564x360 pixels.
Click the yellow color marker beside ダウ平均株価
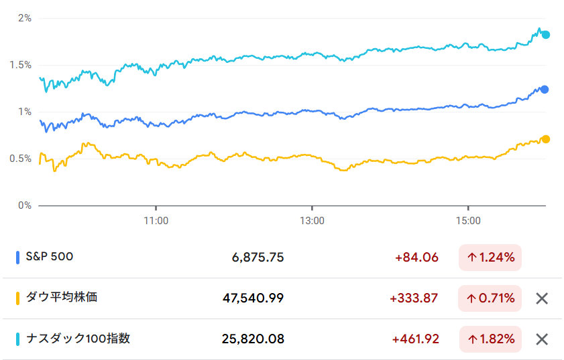[17, 298]
